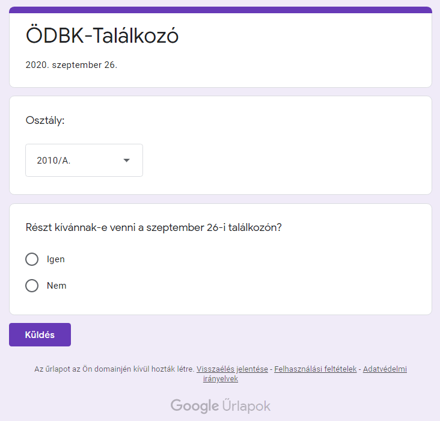Select the Igen radio button
The width and height of the screenshot is (440, 421).
tap(32, 259)
